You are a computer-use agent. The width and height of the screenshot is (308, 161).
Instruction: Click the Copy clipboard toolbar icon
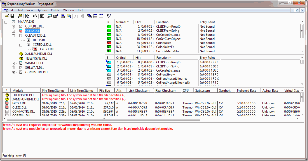point(20,16)
